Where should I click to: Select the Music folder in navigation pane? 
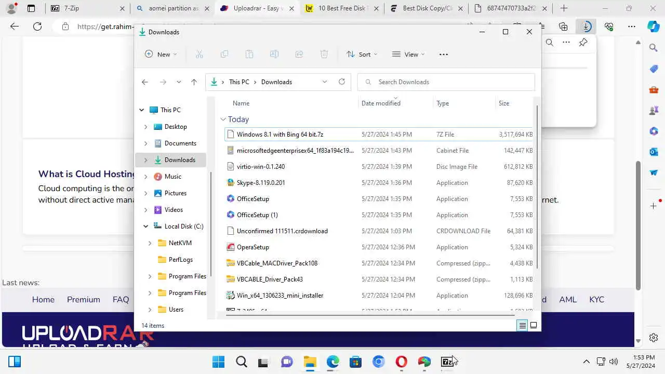173,176
